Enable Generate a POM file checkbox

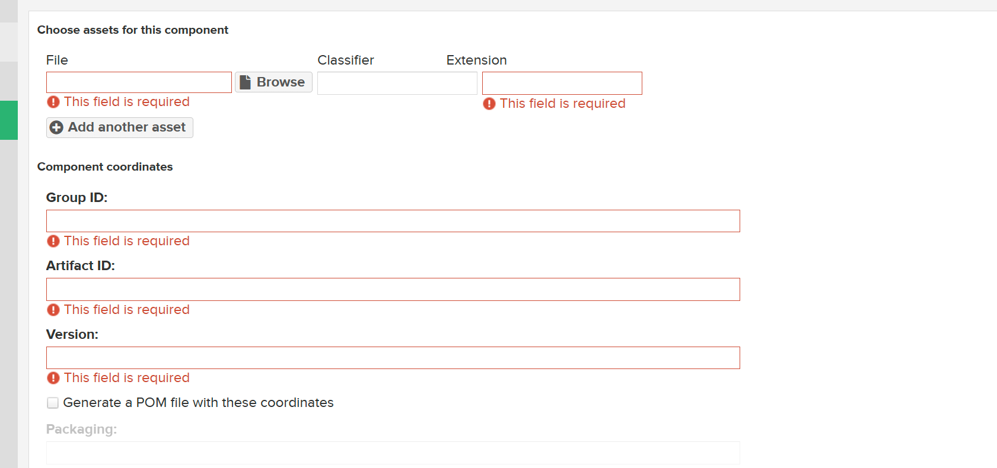coord(53,403)
